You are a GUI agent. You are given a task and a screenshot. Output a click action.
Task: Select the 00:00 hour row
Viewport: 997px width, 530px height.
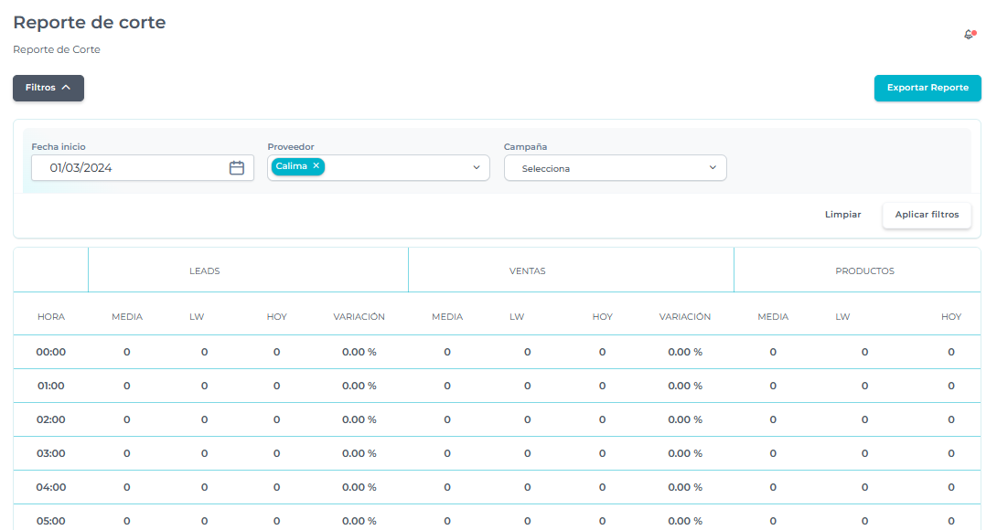pos(51,352)
